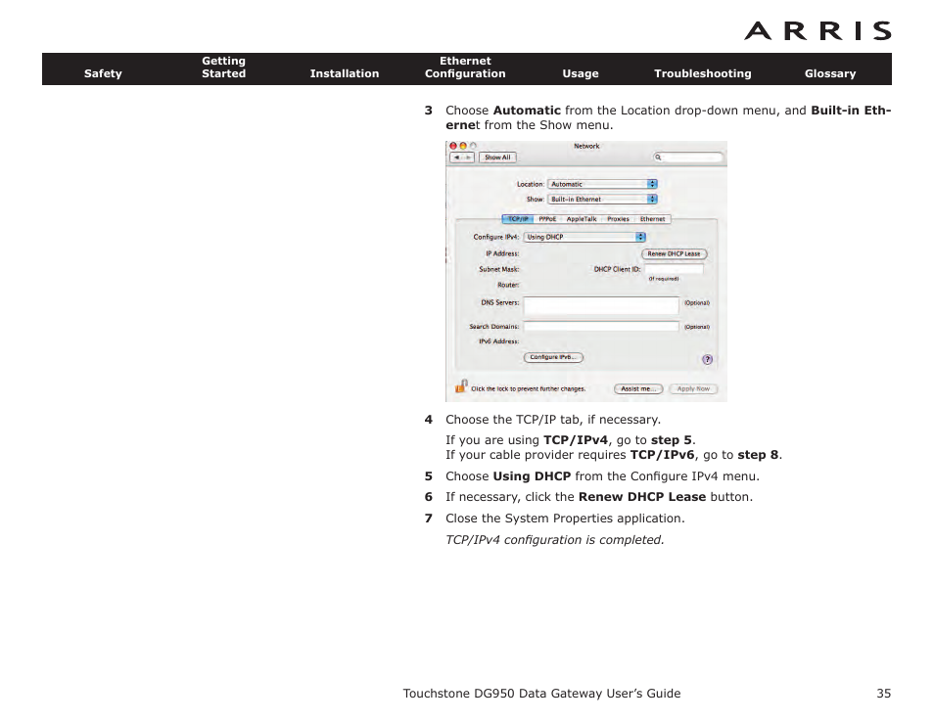This screenshot has width=934, height=722.
Task: Click the Search Domains field
Action: click(601, 327)
